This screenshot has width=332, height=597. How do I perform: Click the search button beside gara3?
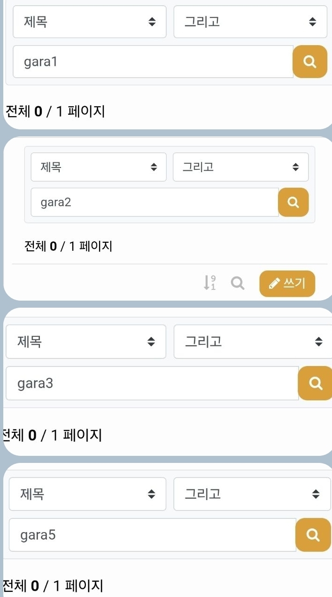(x=315, y=383)
